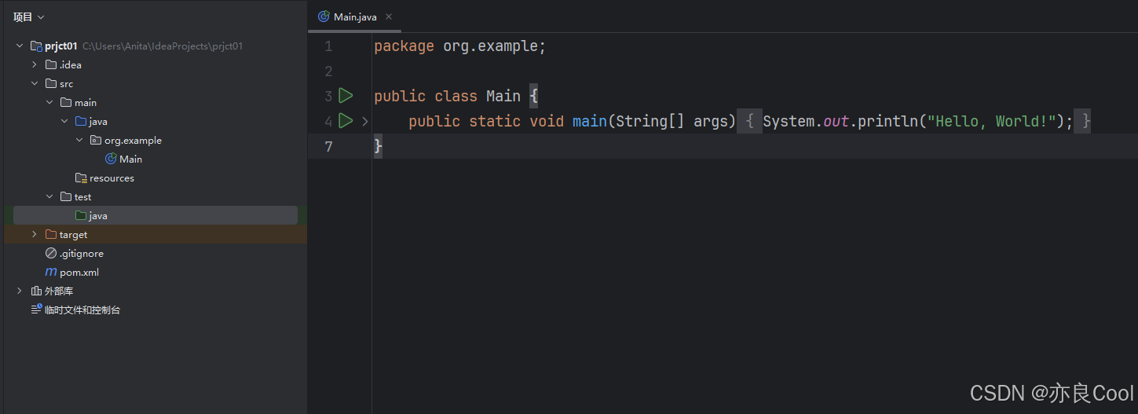Screen dimensions: 1138x414
Task: Close the Main.java tab
Action: pos(389,16)
